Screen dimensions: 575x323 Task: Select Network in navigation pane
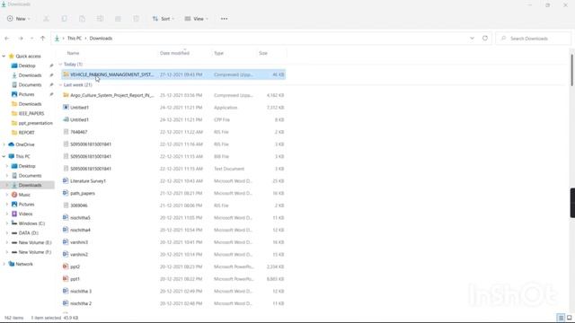(x=24, y=264)
